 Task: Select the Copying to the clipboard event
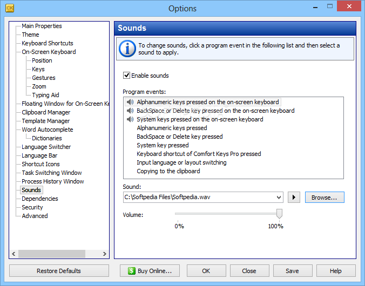[168, 171]
